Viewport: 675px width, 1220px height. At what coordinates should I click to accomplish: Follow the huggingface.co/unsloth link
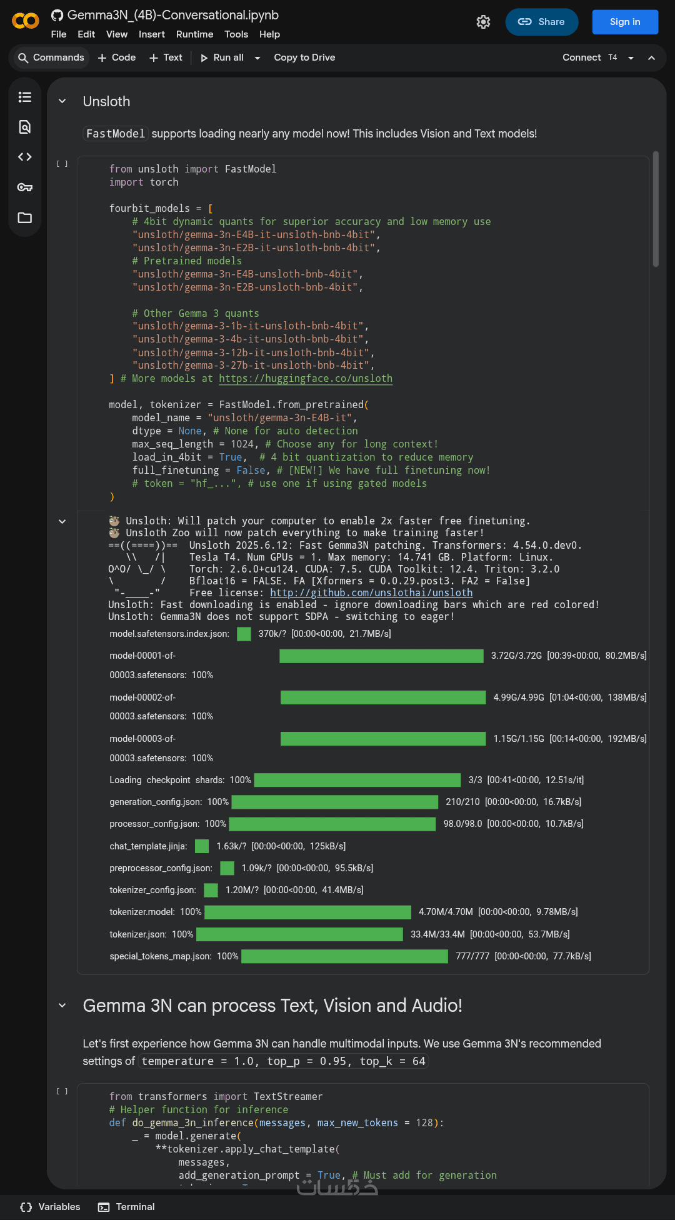pos(306,379)
